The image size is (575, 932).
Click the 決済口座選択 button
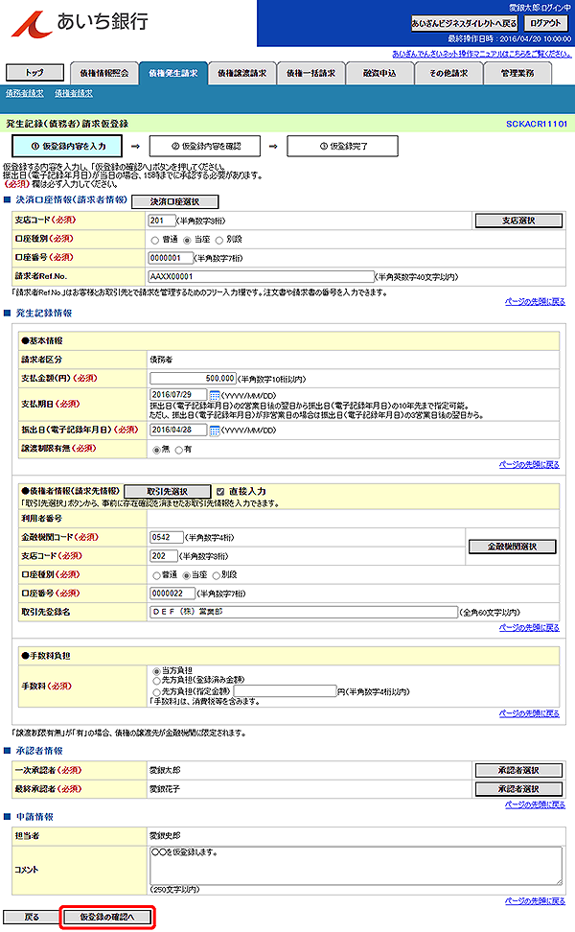tap(174, 202)
